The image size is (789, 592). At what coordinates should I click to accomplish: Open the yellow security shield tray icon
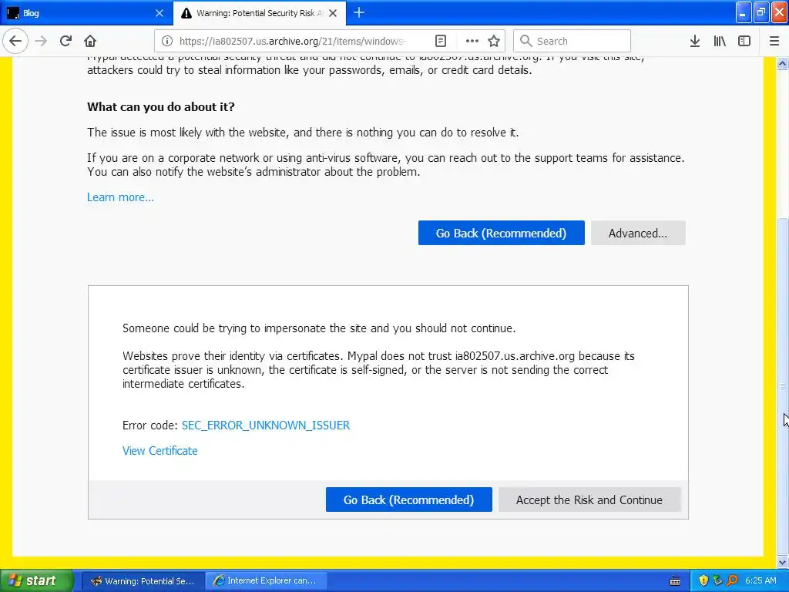703,581
